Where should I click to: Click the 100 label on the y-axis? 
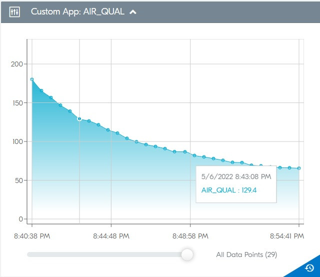point(16,141)
